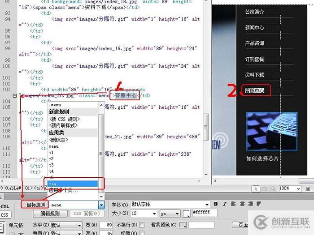Align text right in Properties panel
Image resolution: width=314 pixels, height=235 pixels.
tap(250, 204)
